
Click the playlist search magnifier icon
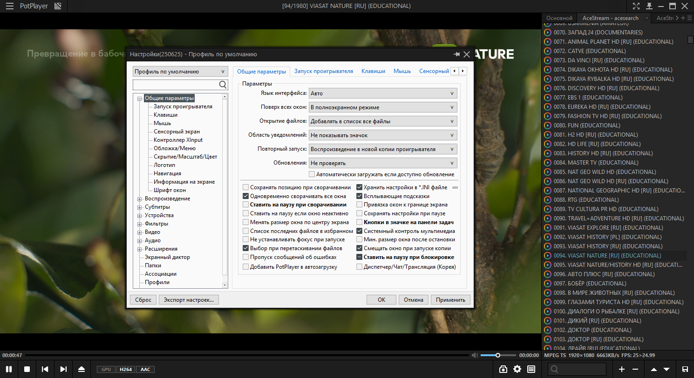click(x=554, y=369)
